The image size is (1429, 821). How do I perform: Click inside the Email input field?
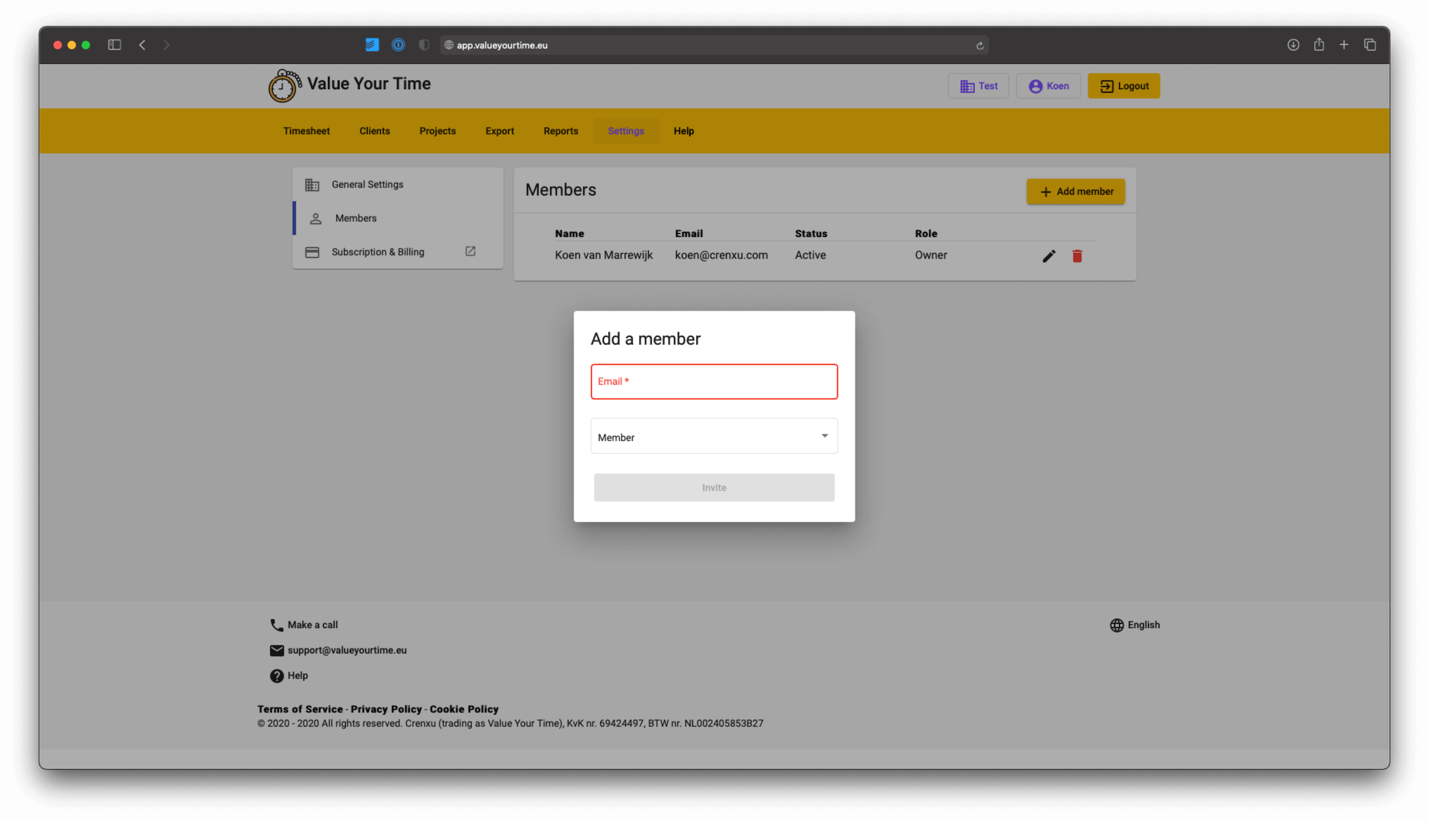click(x=713, y=381)
